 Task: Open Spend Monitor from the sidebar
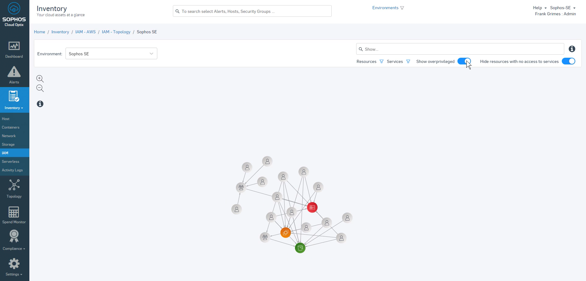(x=14, y=214)
